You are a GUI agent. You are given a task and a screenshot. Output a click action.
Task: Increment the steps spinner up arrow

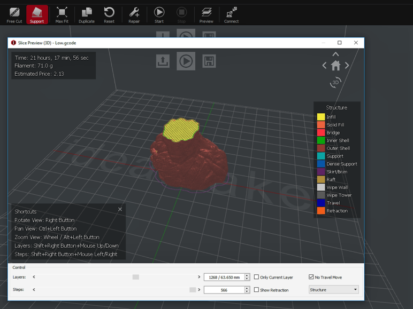click(247, 288)
